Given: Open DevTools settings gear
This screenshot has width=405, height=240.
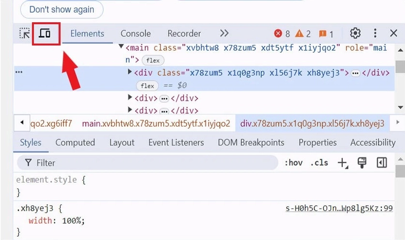Looking at the screenshot, I should point(355,33).
